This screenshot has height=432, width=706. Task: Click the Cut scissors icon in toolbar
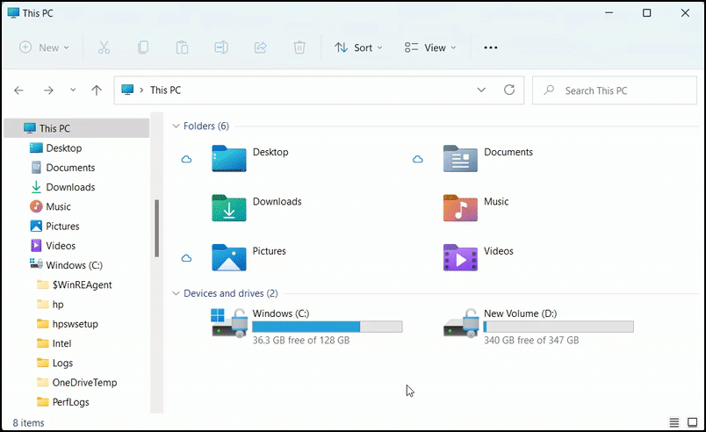104,47
